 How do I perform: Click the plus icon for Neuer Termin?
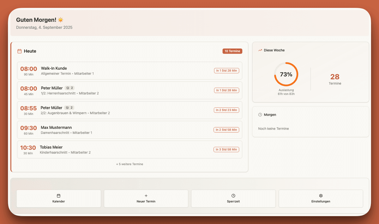click(146, 196)
